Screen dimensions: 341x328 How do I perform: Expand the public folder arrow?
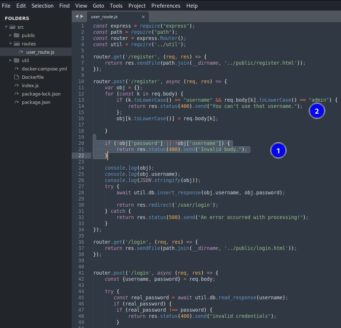pos(10,35)
